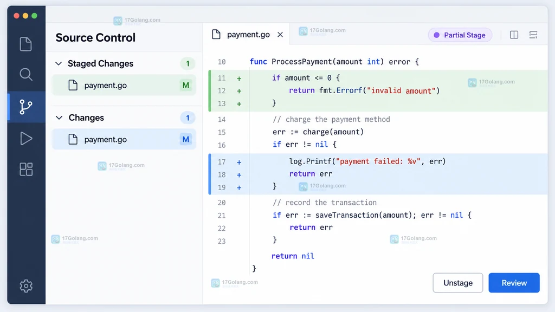555x312 pixels.
Task: Click the saveTransaction(amount) code line
Action: pyautogui.click(x=372, y=215)
